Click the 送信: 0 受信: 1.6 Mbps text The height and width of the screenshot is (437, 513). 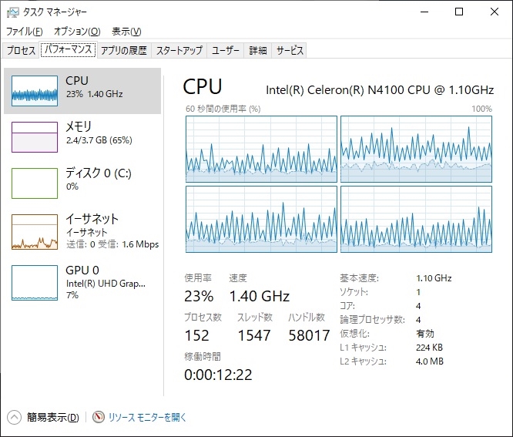point(112,244)
